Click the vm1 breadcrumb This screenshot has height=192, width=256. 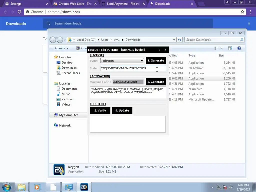pos(117,40)
